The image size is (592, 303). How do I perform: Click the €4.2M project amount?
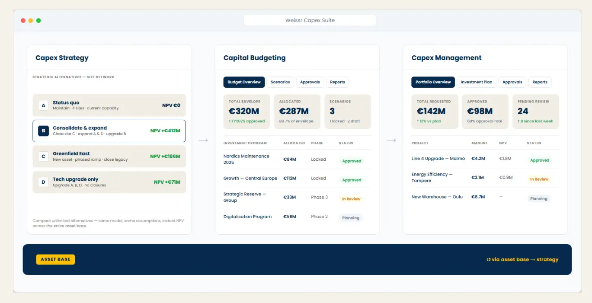point(478,159)
